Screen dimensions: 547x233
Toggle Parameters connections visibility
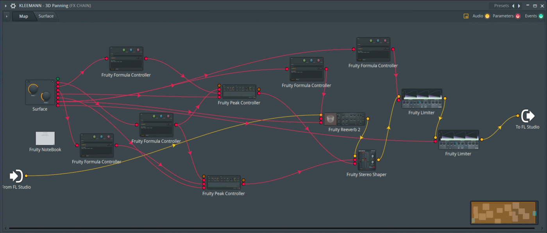point(518,16)
